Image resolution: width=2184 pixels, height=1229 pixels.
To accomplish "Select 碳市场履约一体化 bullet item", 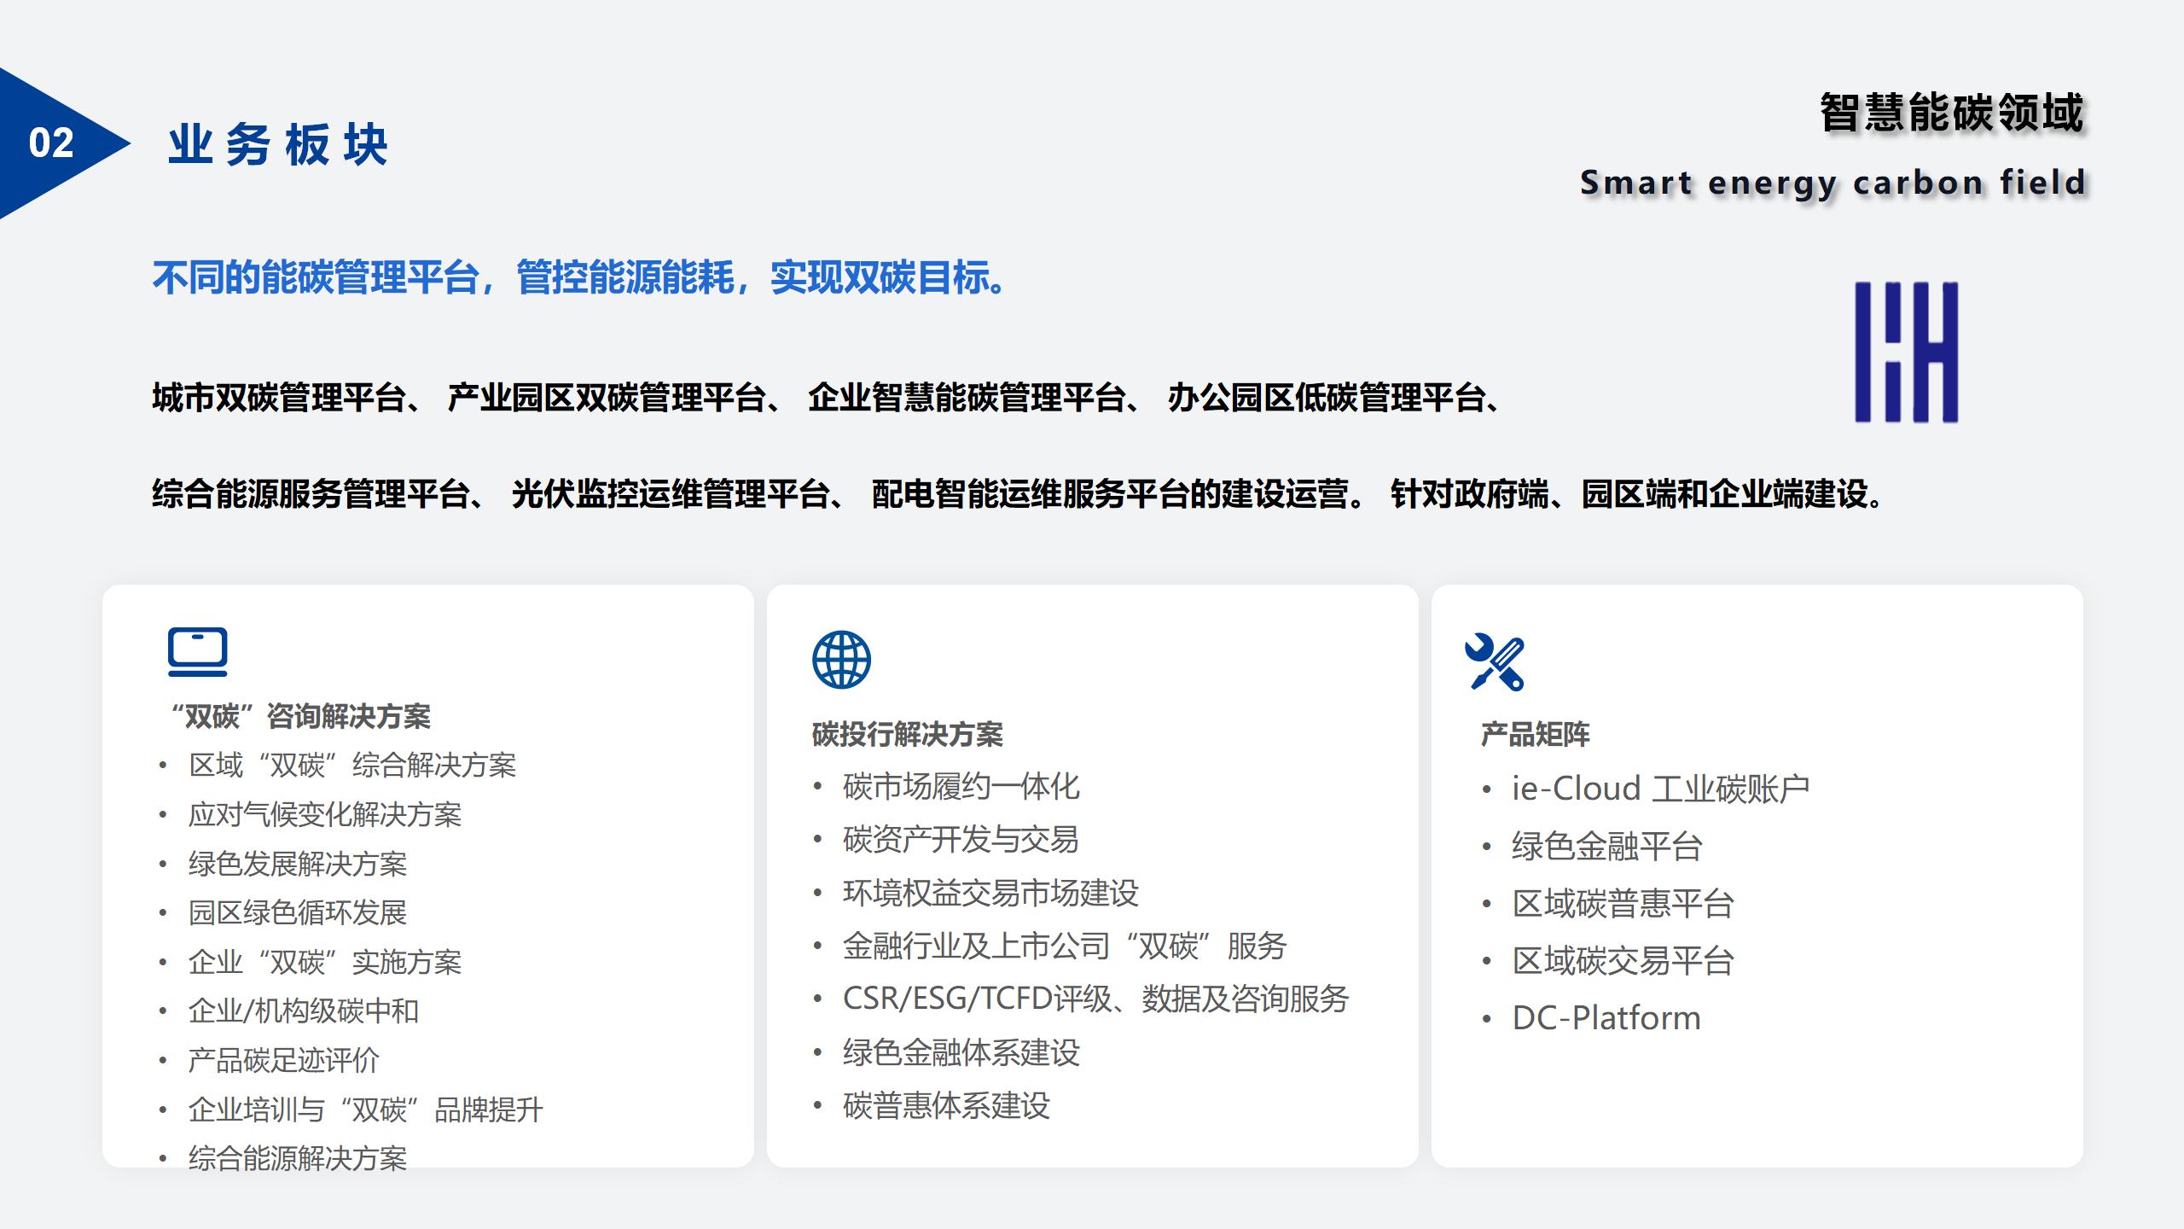I will (x=961, y=787).
